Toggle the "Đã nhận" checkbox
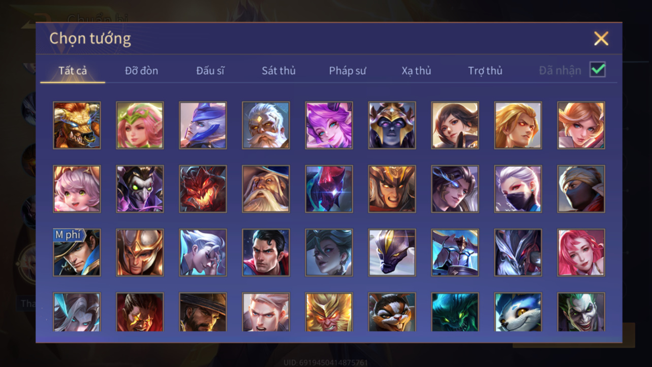This screenshot has width=652, height=367. (x=598, y=69)
